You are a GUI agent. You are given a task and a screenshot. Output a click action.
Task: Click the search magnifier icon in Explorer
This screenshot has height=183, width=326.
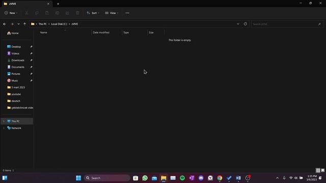[x=319, y=24]
